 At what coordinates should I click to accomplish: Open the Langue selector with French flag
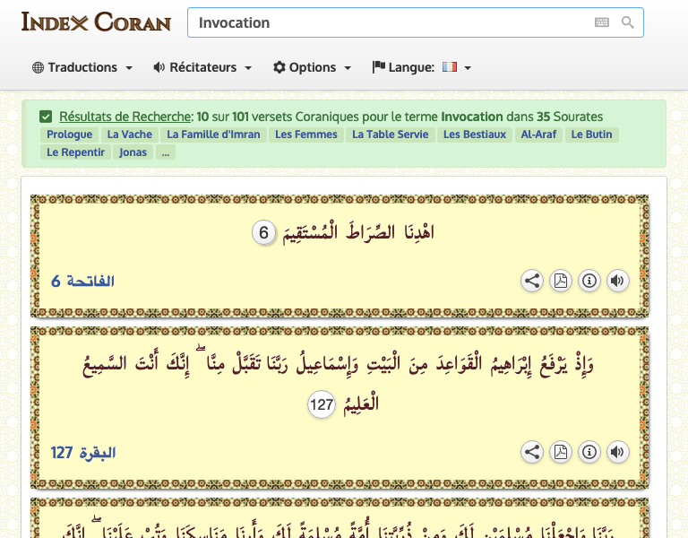[422, 67]
